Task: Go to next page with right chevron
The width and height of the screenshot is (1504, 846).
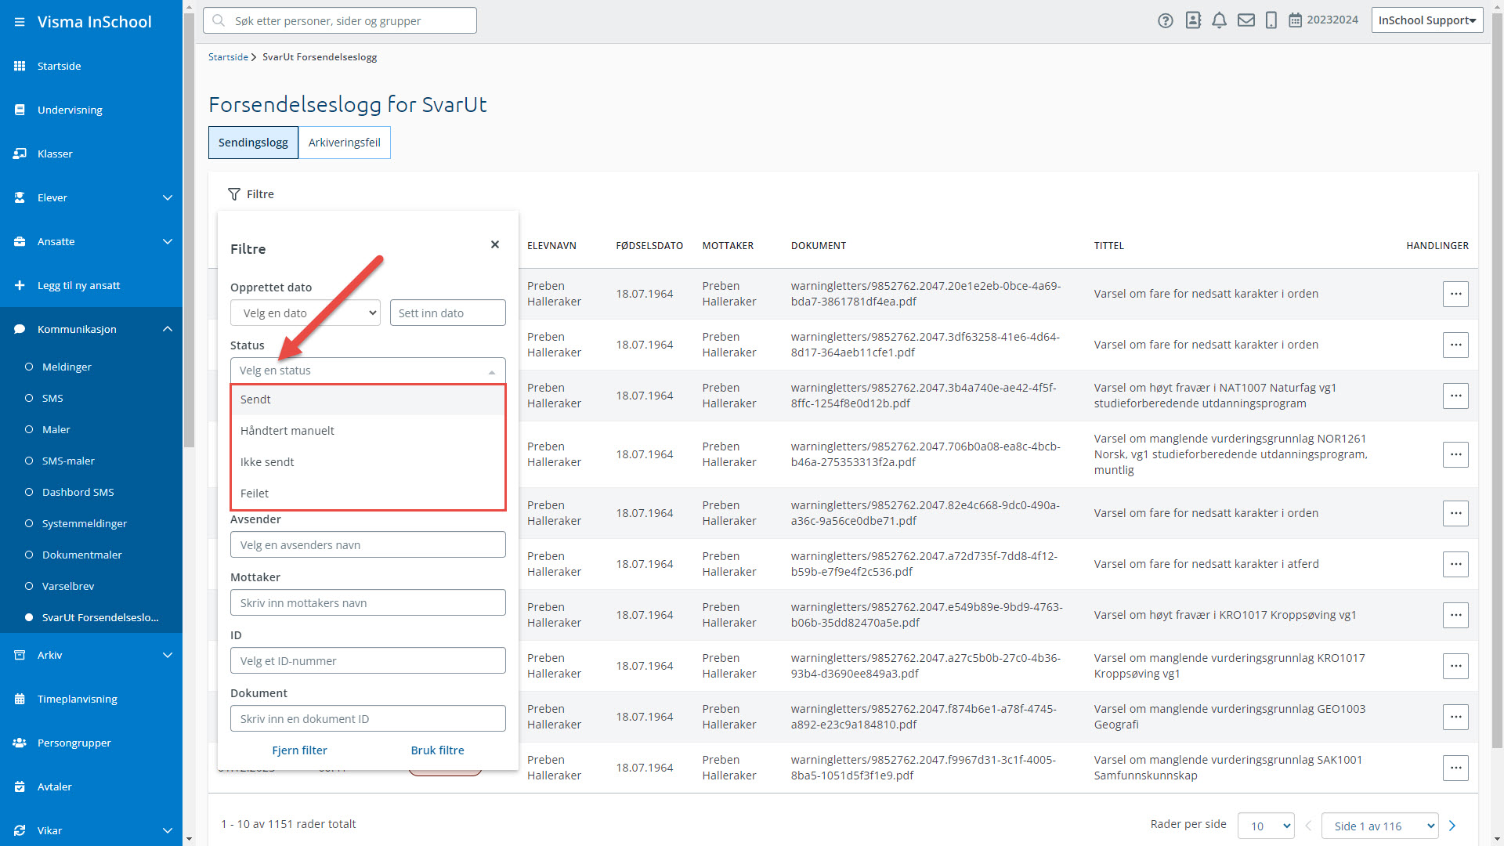Action: point(1452,826)
